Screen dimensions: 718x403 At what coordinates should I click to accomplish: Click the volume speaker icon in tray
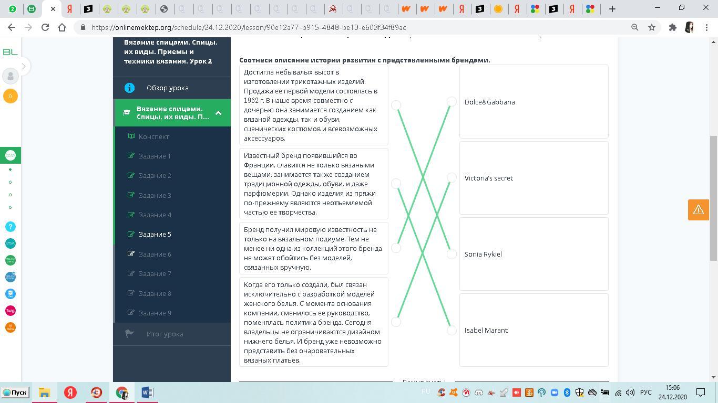[x=630, y=393]
